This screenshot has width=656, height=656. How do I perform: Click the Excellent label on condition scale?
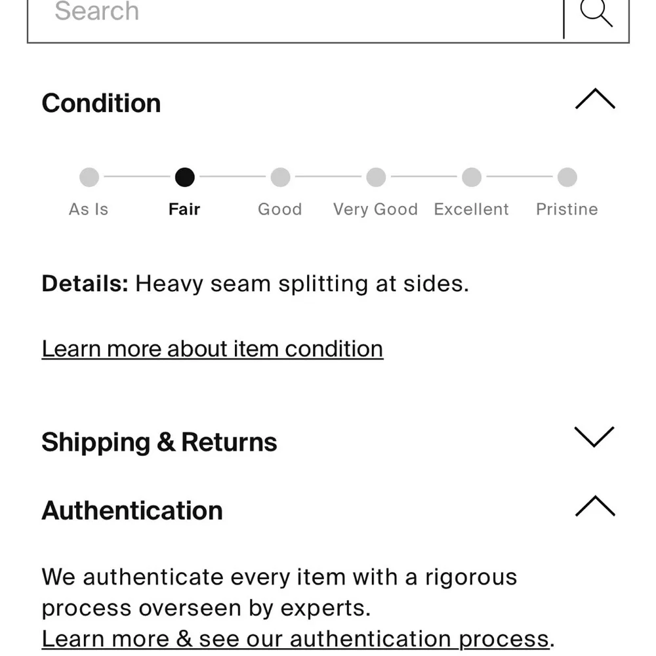coord(472,209)
